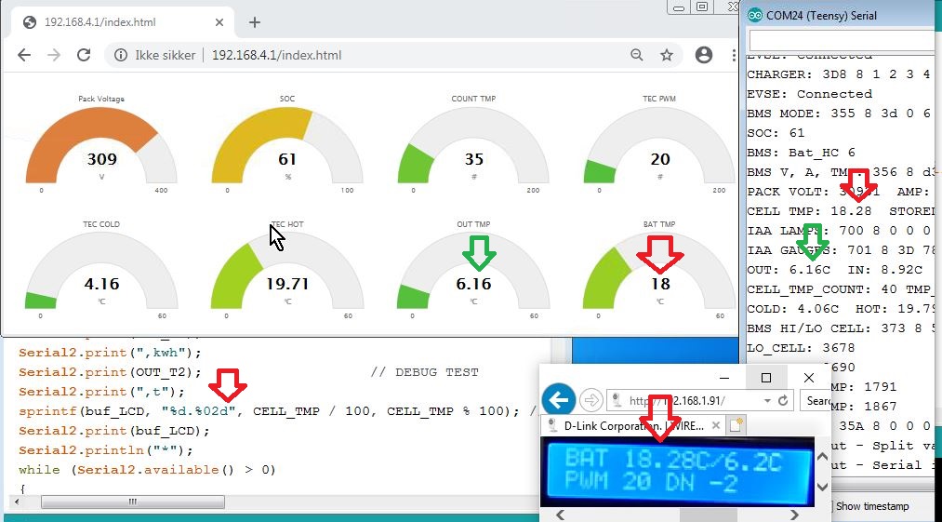
Task: Open a new Internet Explorer tab
Action: [x=736, y=426]
